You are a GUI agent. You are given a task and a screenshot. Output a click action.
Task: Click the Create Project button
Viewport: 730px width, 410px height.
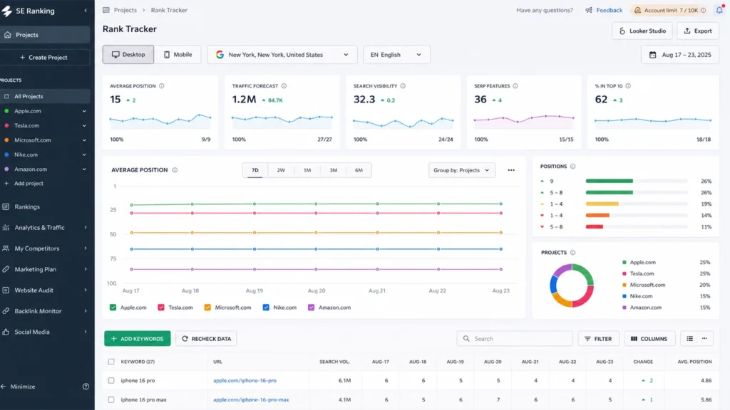(45, 58)
